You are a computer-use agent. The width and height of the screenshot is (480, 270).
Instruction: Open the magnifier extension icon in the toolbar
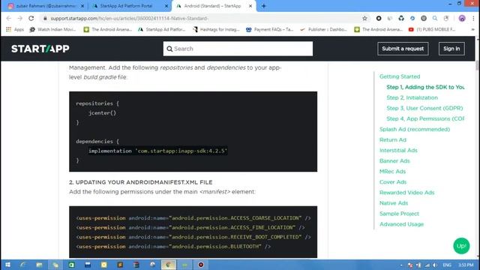pos(435,18)
